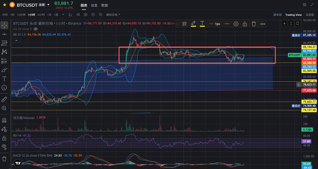
Task: Click the 最高价 87,385.10 label
Action: [x=304, y=35]
